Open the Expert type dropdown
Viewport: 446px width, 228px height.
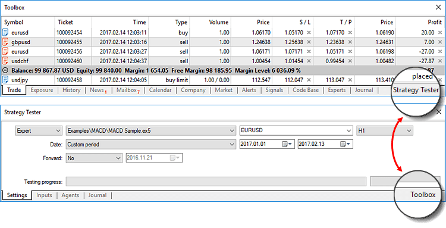pyautogui.click(x=38, y=131)
